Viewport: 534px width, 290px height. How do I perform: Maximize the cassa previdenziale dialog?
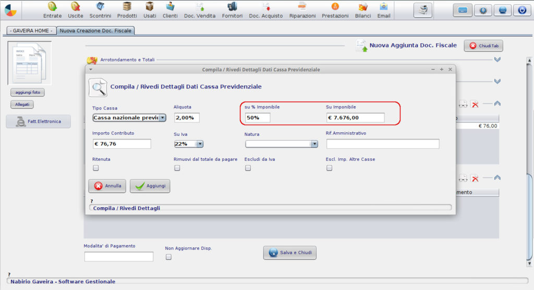[x=441, y=69]
